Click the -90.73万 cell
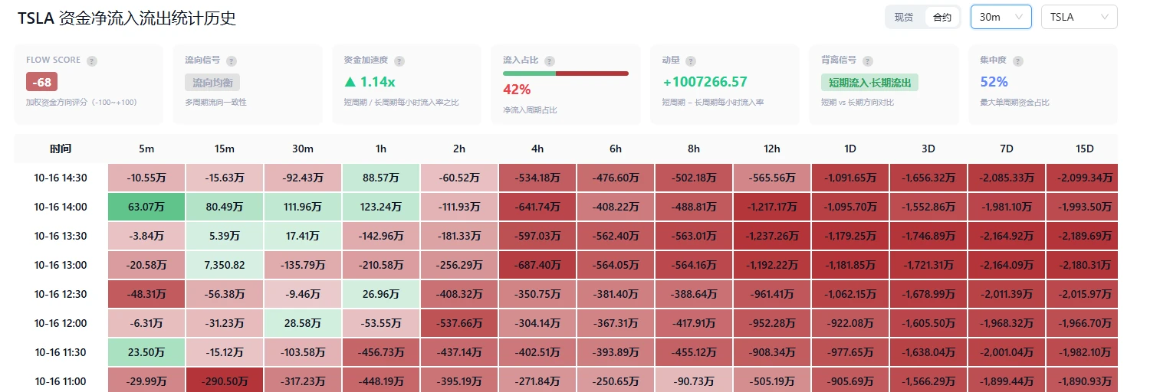Image resolution: width=1160 pixels, height=392 pixels. point(694,381)
